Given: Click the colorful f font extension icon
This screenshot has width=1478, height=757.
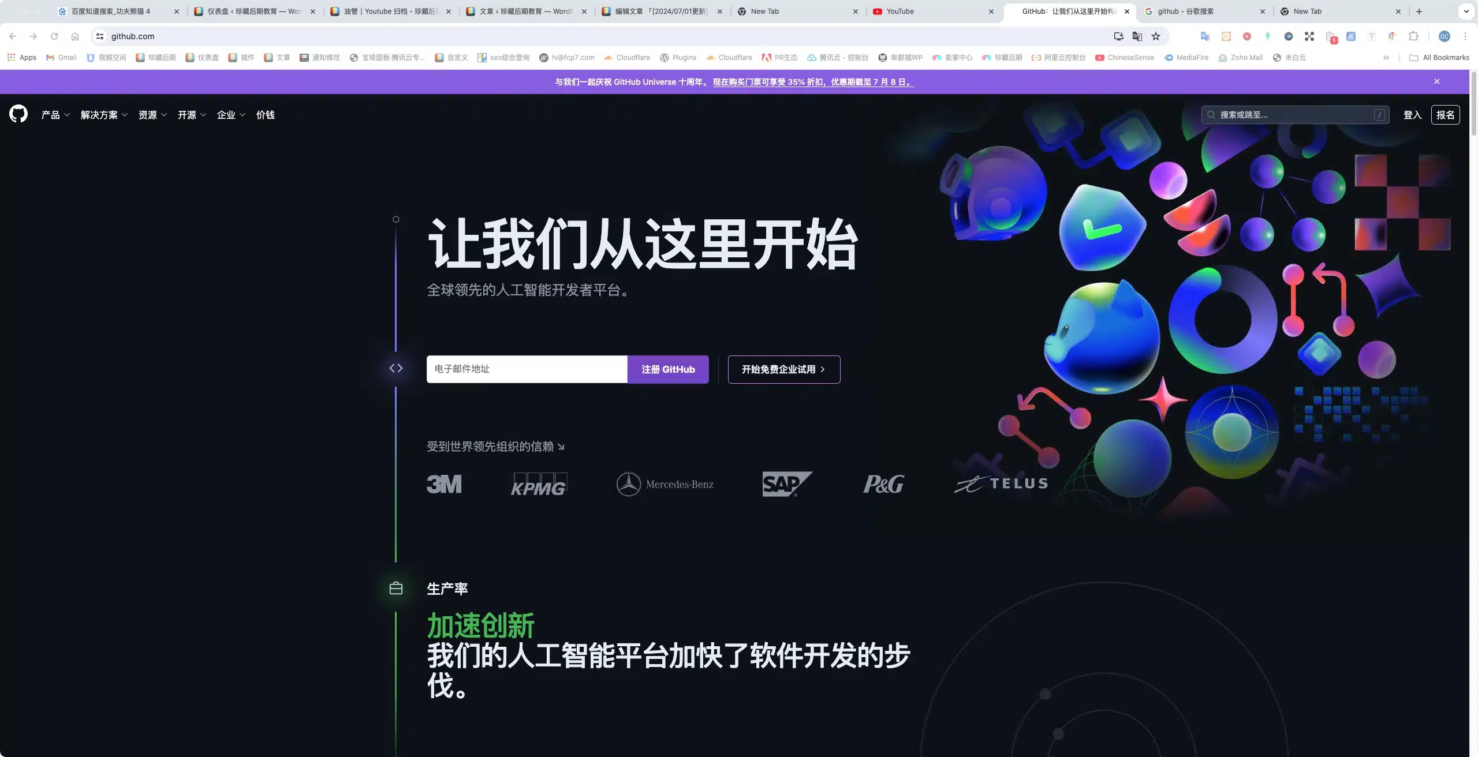Looking at the screenshot, I should (x=1393, y=36).
